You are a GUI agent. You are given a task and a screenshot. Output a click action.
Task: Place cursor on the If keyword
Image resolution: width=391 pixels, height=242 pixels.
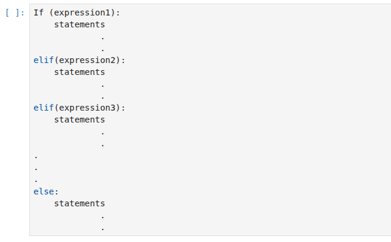(39, 12)
